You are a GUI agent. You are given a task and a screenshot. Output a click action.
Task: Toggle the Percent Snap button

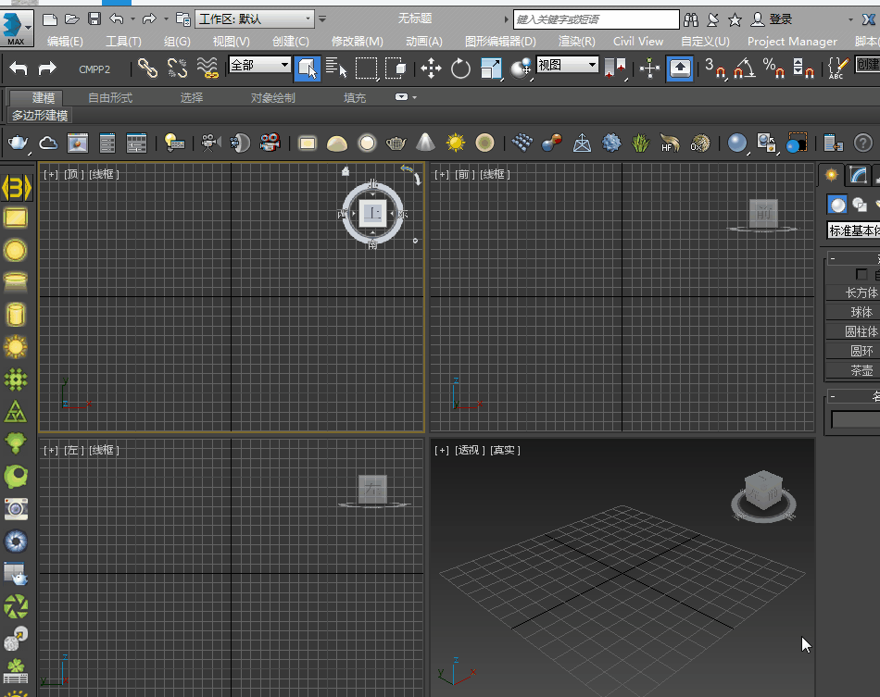tap(773, 67)
